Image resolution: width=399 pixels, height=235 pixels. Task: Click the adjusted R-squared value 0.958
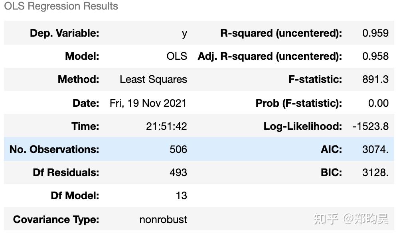pyautogui.click(x=375, y=57)
